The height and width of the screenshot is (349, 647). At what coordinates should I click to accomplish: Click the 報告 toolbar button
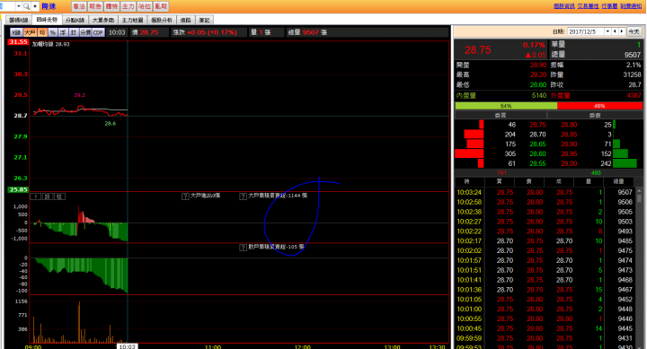tap(95, 6)
